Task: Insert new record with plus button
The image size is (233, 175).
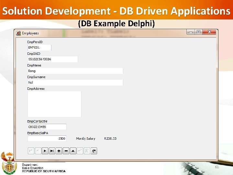Action: (59, 151)
